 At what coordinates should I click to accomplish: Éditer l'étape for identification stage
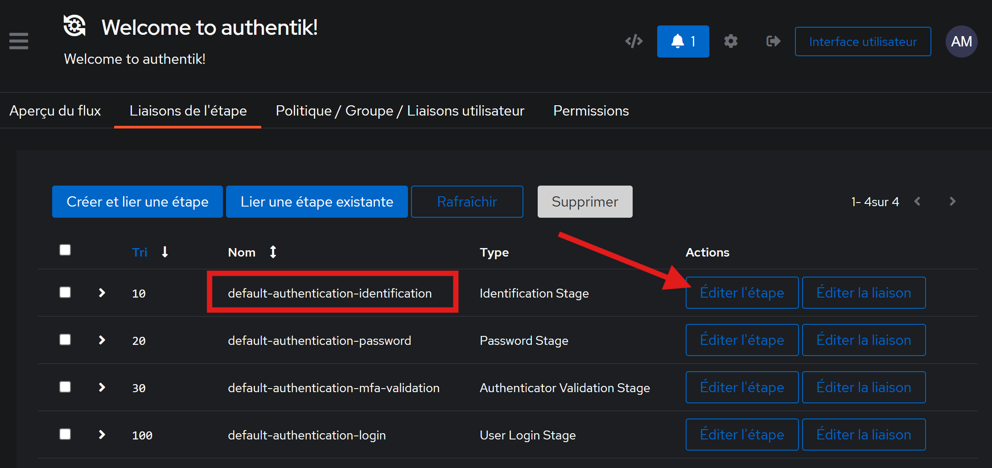(x=742, y=293)
